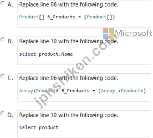The image size is (153, 138).
Task: Click the 'A.' answer letter label
Action: pos(10,5)
